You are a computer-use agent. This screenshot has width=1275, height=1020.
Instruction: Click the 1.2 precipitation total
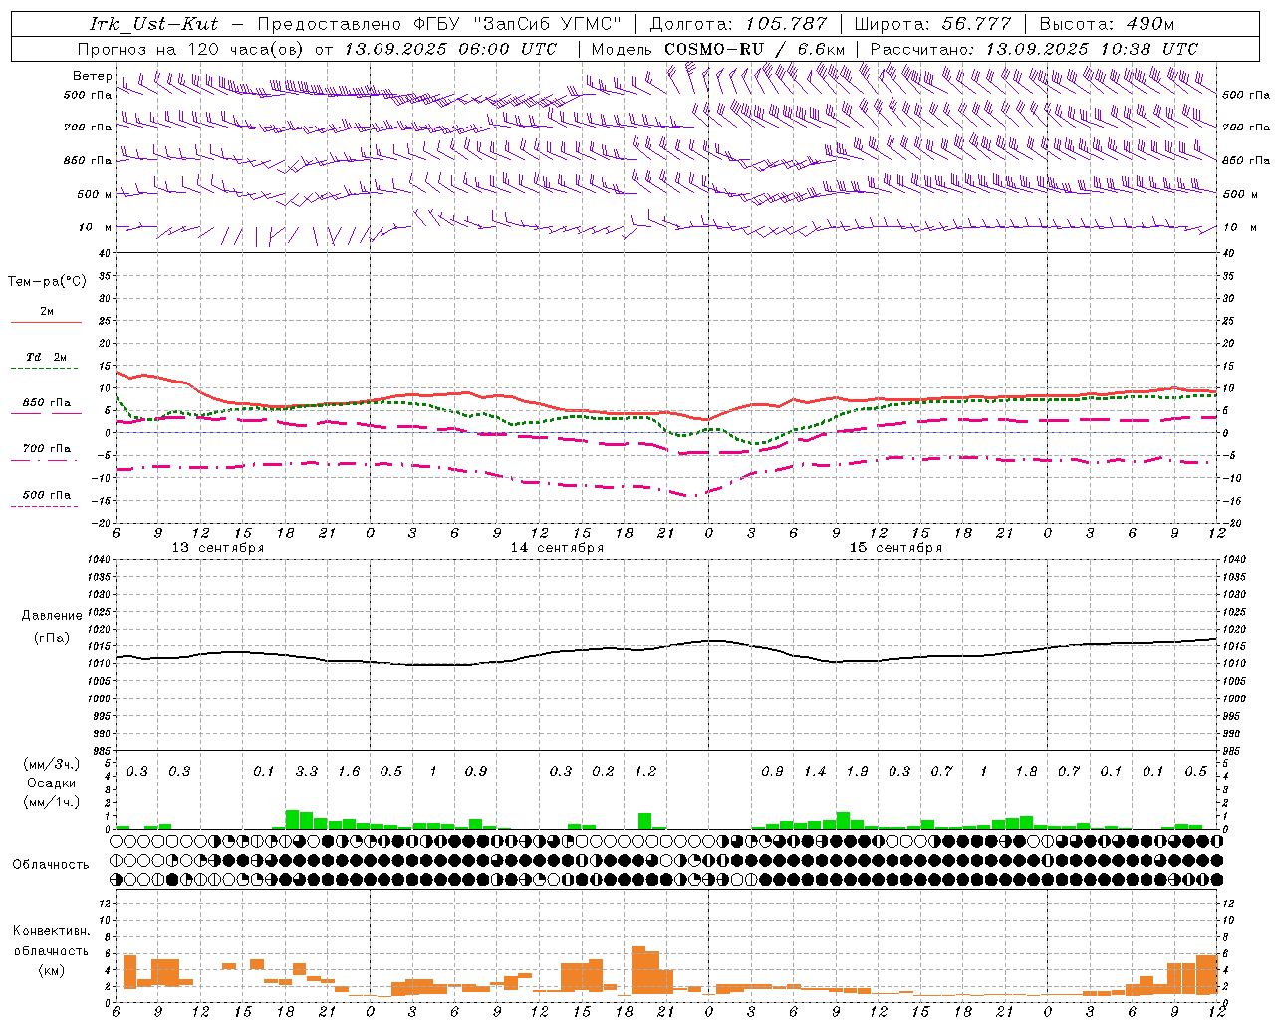pyautogui.click(x=645, y=772)
